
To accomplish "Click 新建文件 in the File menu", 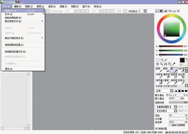I will (11, 11).
